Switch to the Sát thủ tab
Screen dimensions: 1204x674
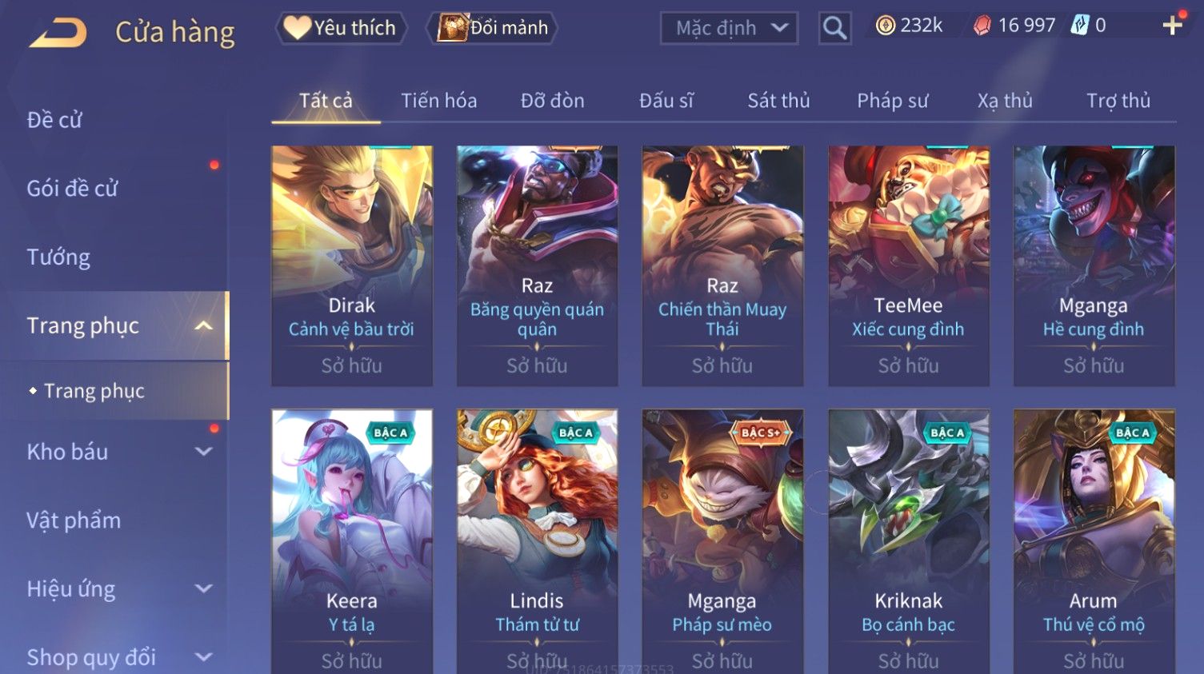pyautogui.click(x=778, y=101)
